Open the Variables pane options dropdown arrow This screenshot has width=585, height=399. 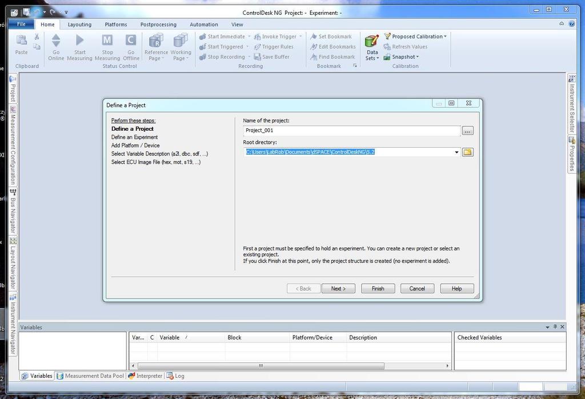(547, 327)
